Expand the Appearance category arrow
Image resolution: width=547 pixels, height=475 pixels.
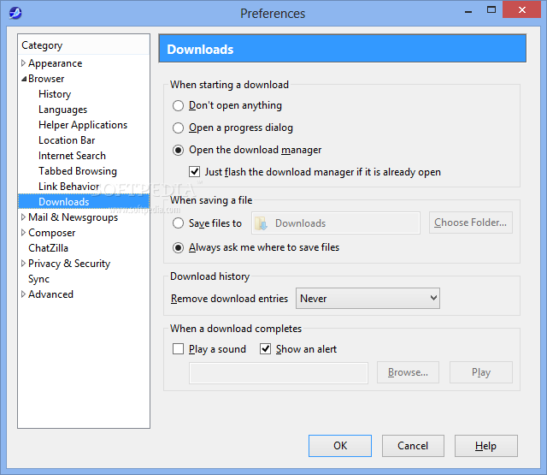click(x=23, y=63)
